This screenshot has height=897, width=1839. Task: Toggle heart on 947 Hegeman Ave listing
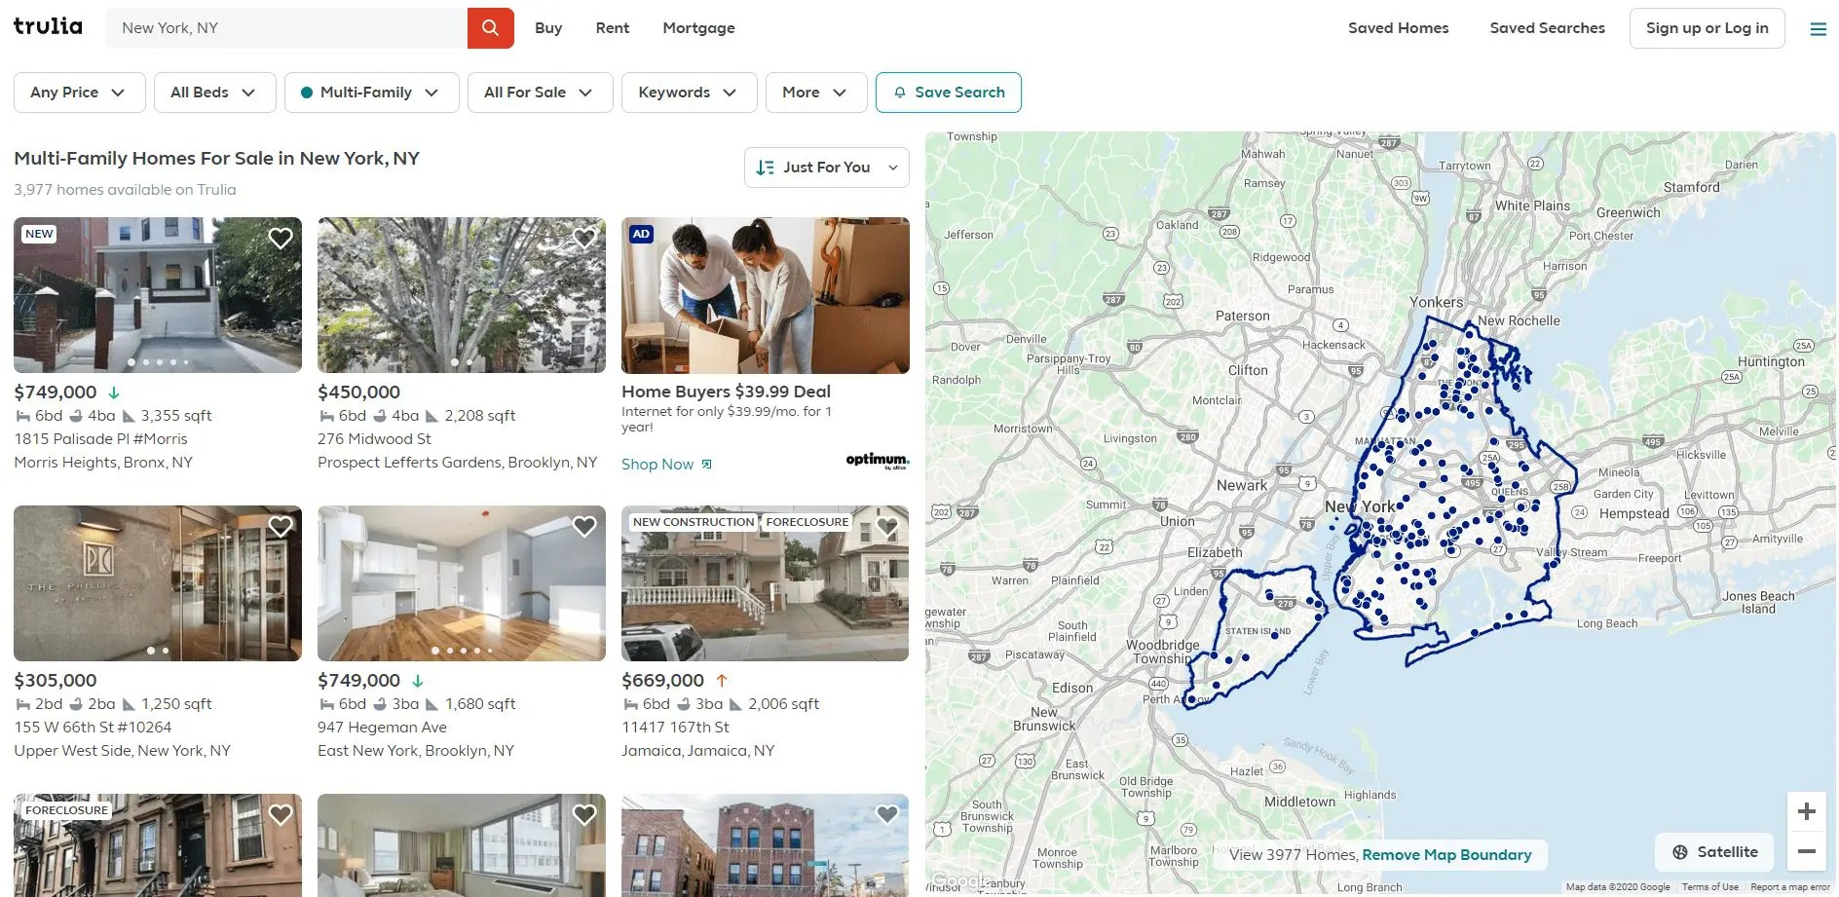click(x=584, y=527)
